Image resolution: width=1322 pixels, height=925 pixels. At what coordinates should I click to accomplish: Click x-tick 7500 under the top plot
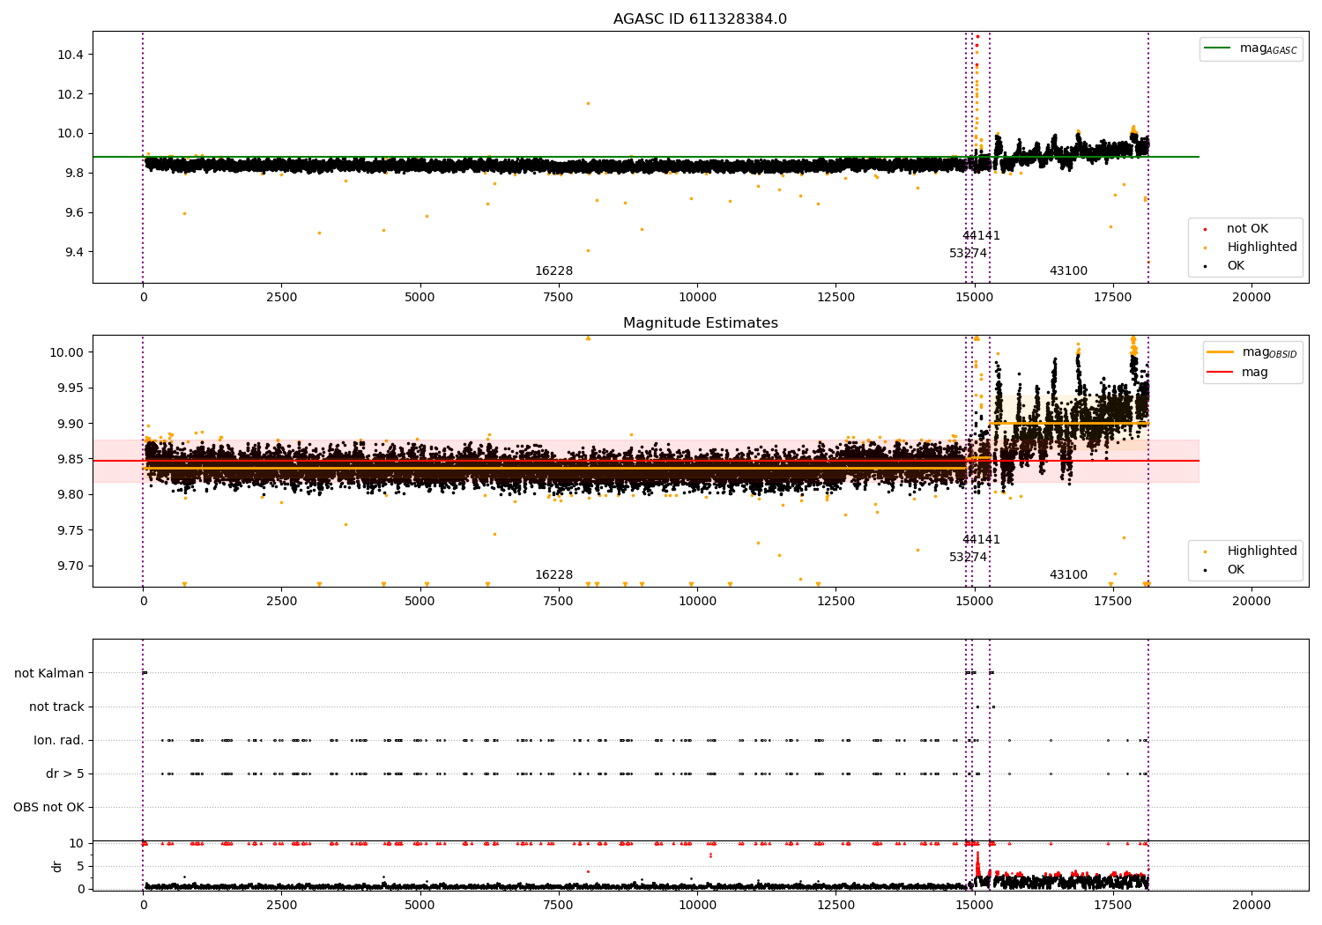coord(559,298)
